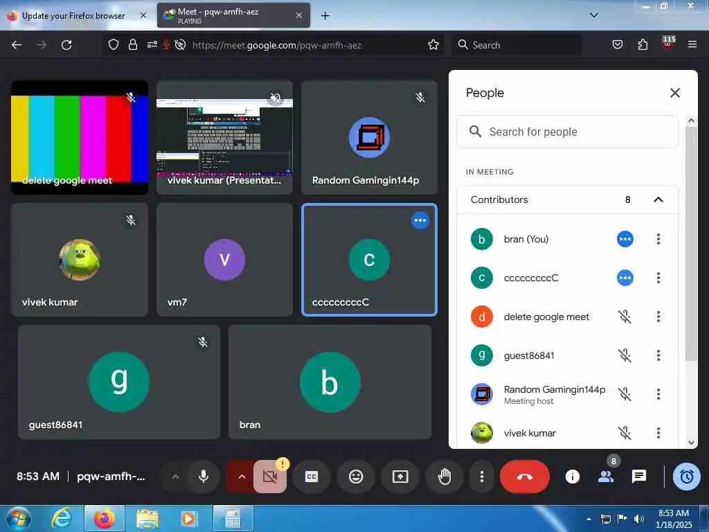Open Windows Explorer from taskbar

(147, 518)
